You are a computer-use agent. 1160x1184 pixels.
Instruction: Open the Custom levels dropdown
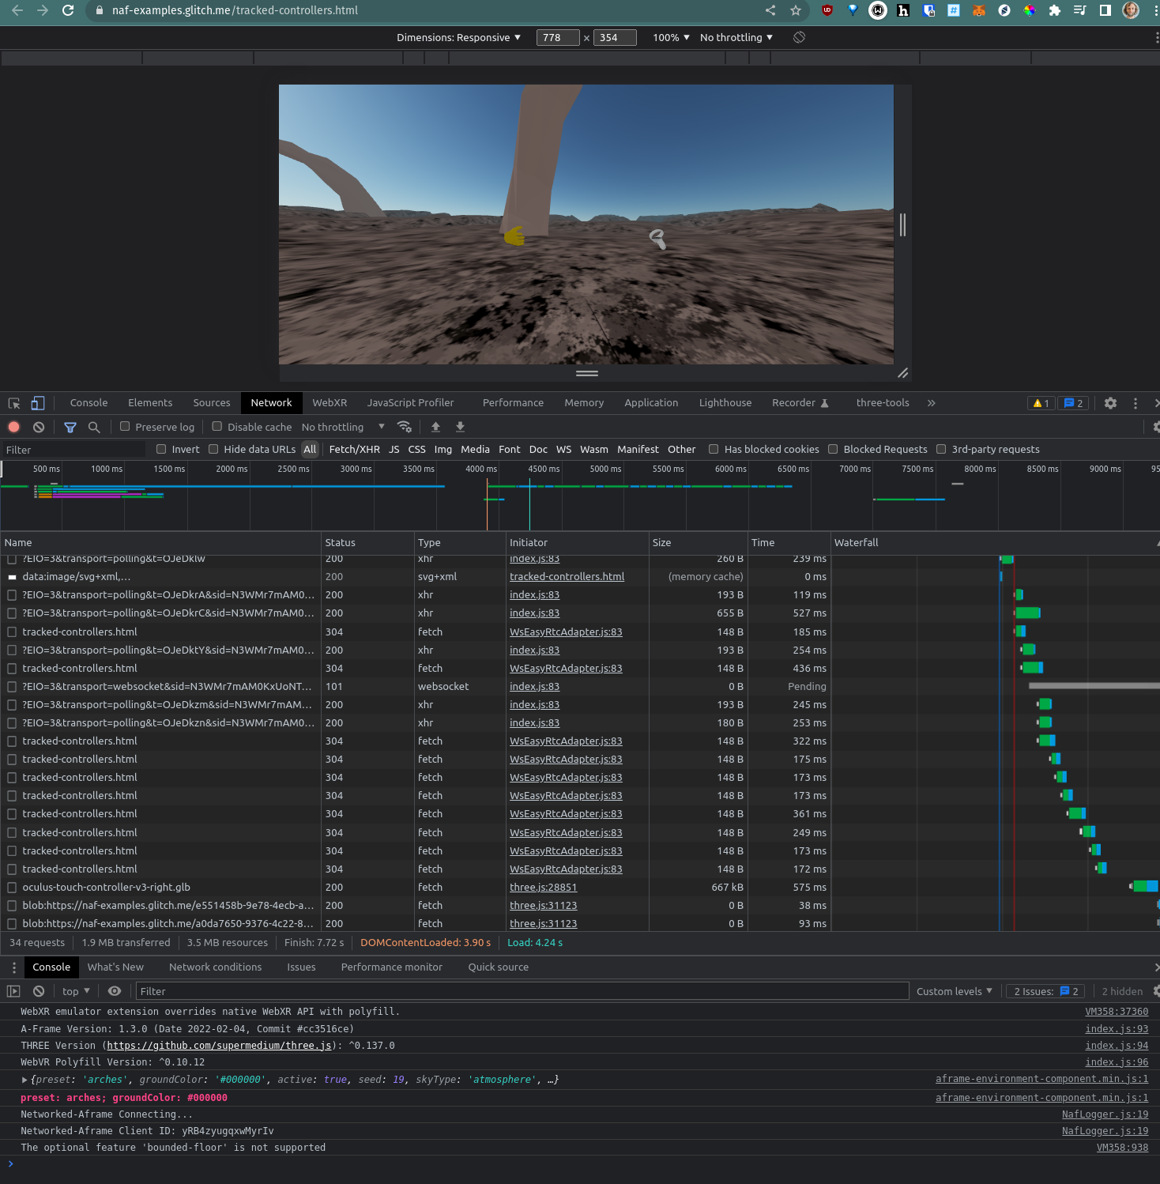point(954,991)
